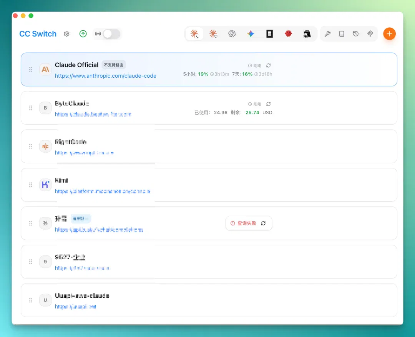Open the settings gear next to CC Switch
415x337 pixels.
tap(67, 34)
